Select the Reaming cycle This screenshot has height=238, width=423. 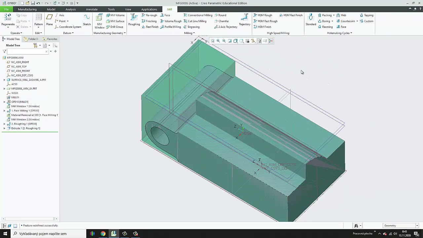tap(325, 27)
